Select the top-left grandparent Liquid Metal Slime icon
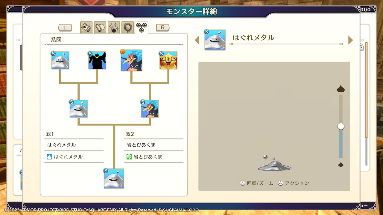383x215 pixels. [60, 60]
